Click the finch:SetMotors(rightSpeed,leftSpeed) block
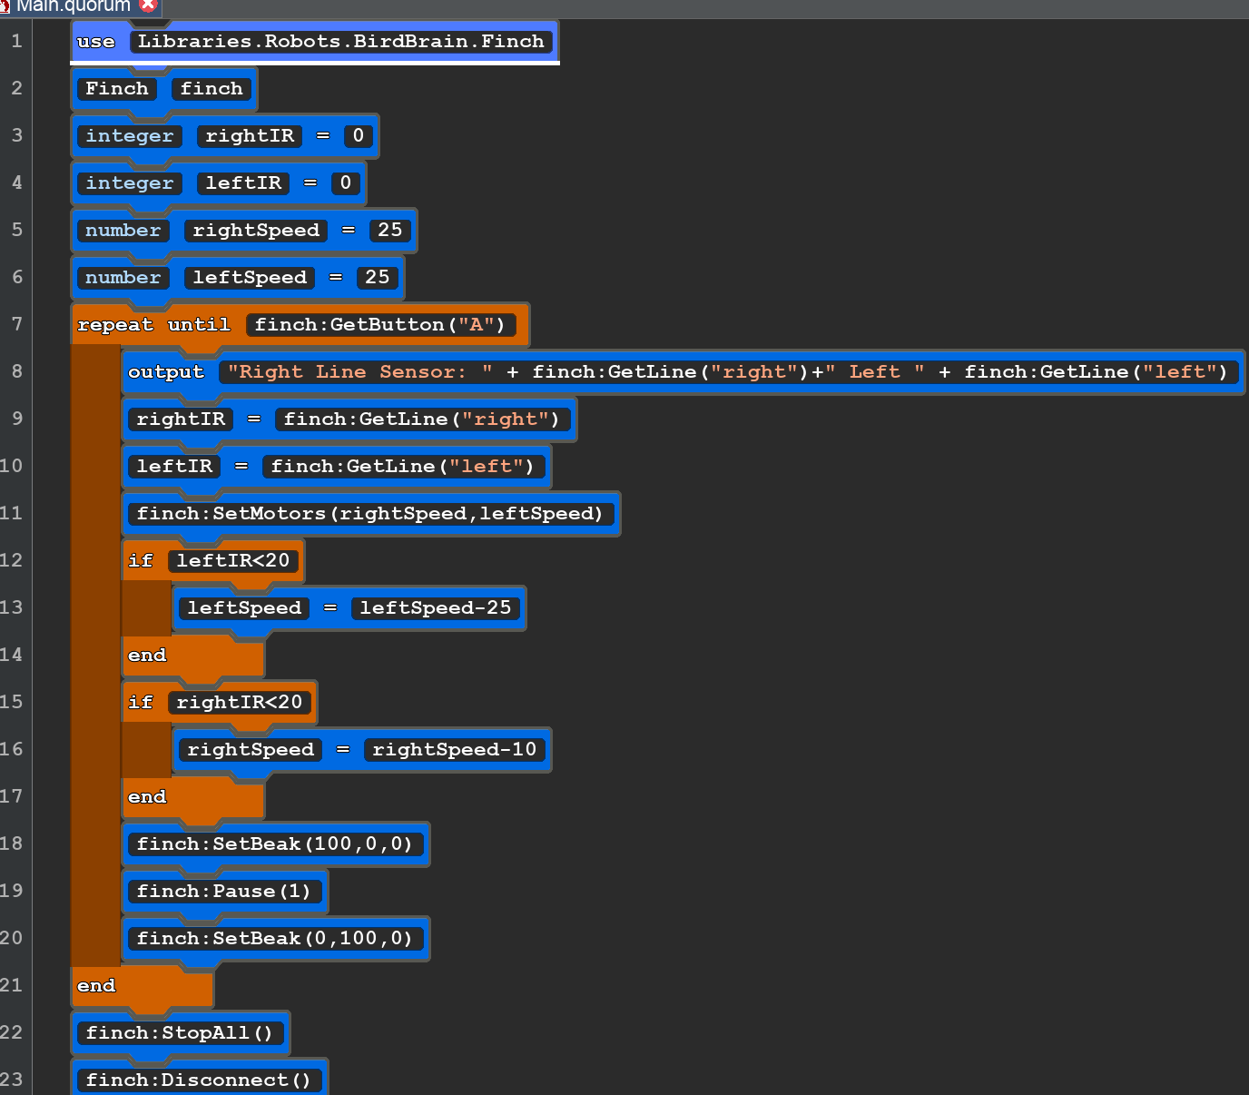 point(369,514)
